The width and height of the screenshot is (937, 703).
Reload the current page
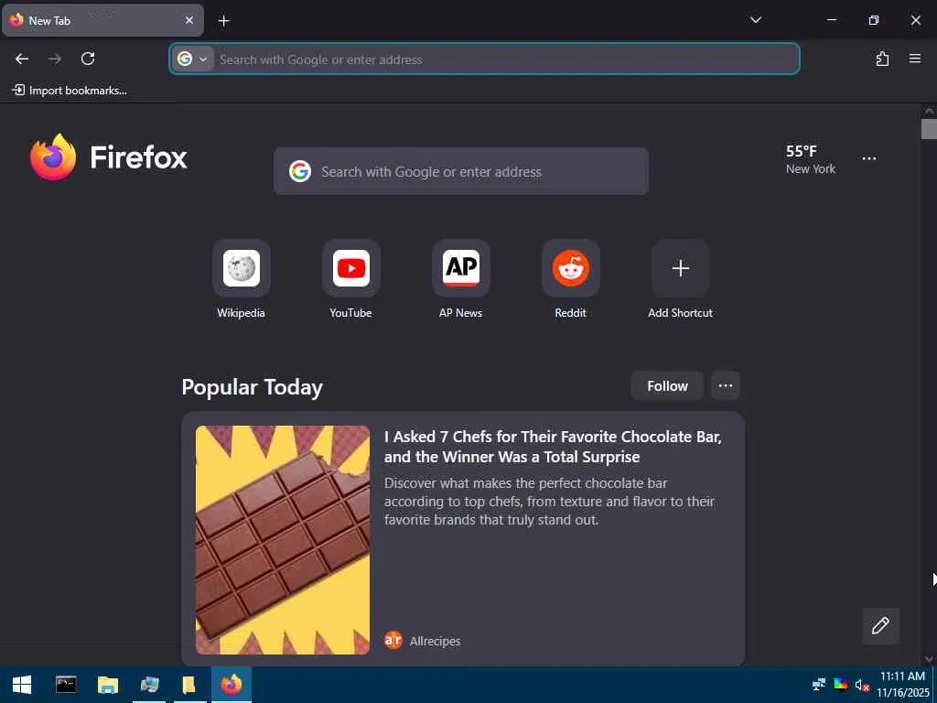88,59
